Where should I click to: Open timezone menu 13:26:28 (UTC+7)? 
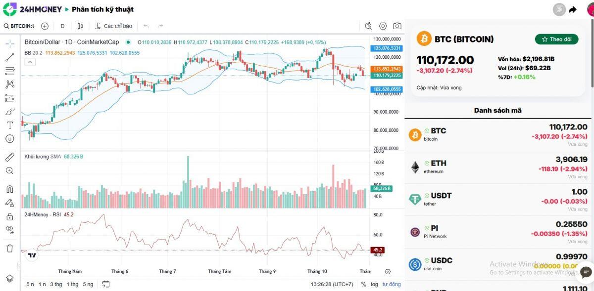[x=332, y=284]
